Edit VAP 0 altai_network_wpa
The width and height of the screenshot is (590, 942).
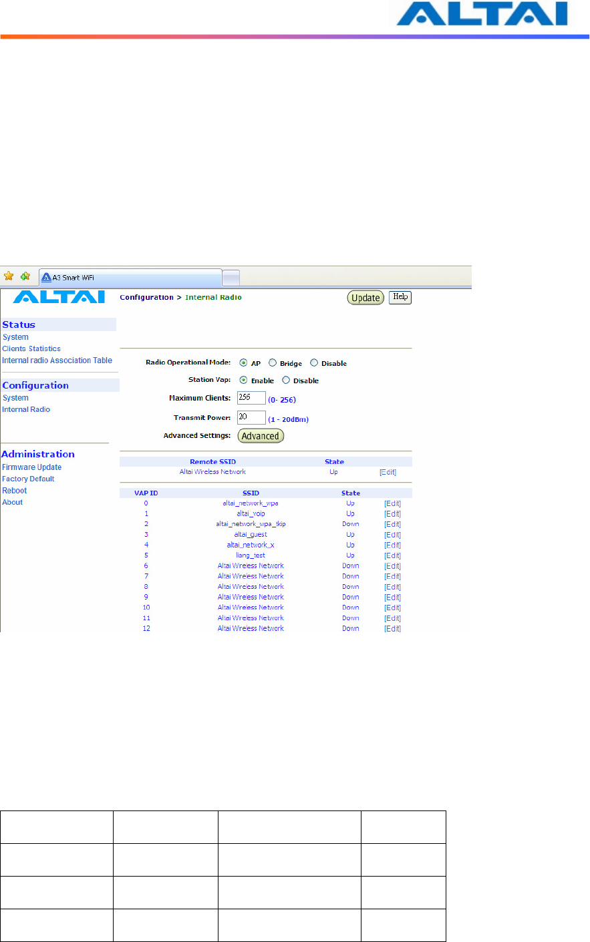(392, 503)
